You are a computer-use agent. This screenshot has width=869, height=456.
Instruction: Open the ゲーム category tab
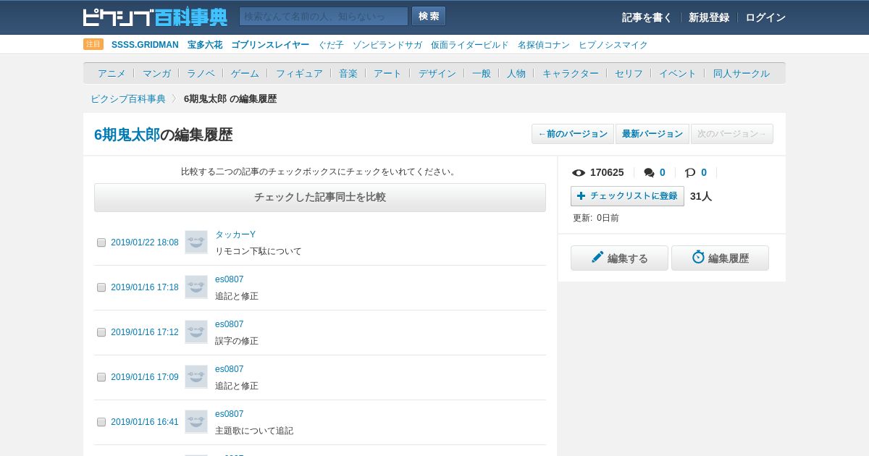pos(245,73)
